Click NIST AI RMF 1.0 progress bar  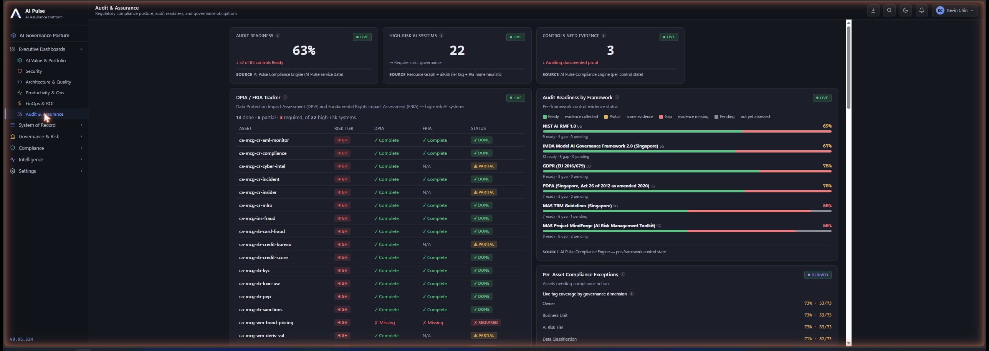click(x=687, y=131)
